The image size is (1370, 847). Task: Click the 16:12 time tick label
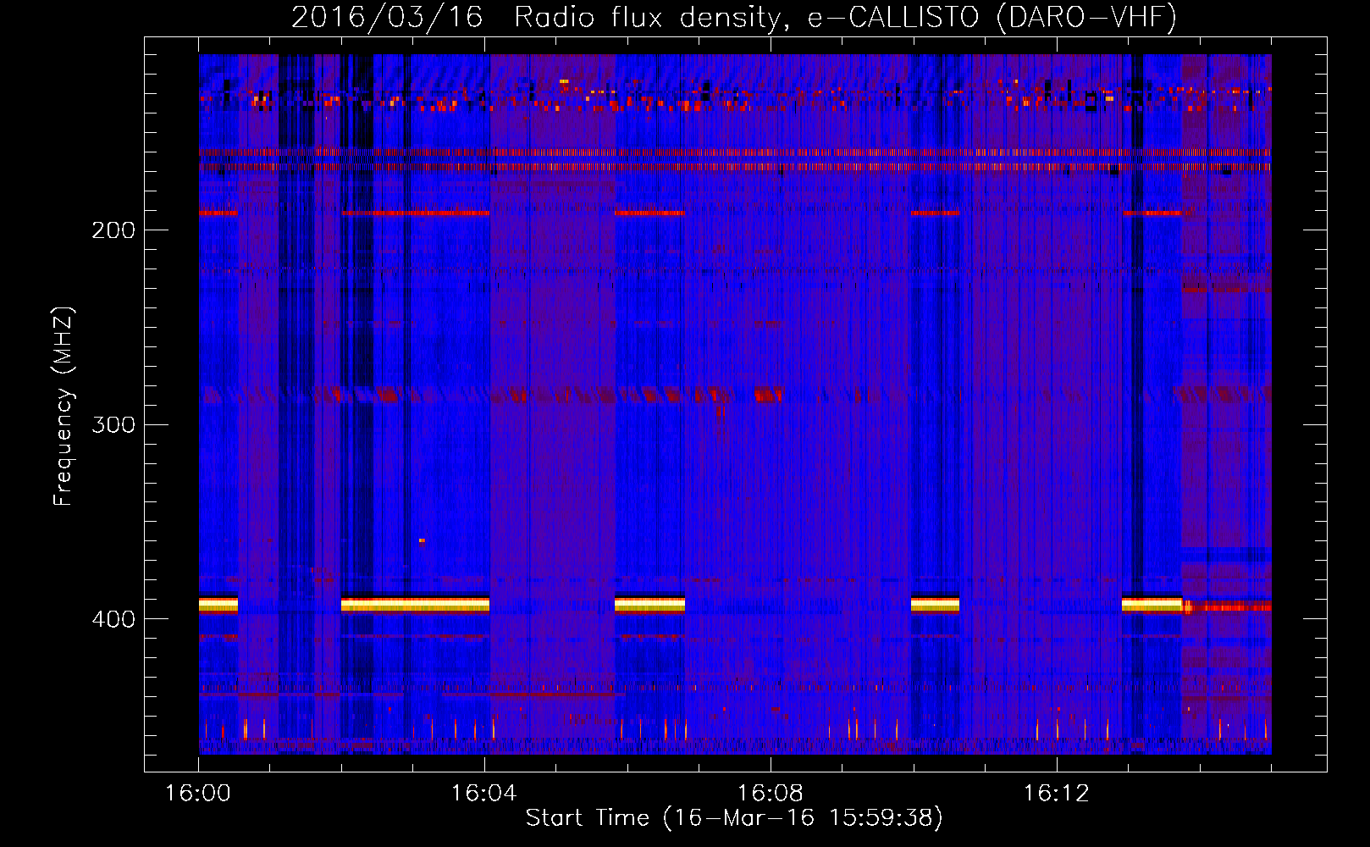pos(1056,794)
